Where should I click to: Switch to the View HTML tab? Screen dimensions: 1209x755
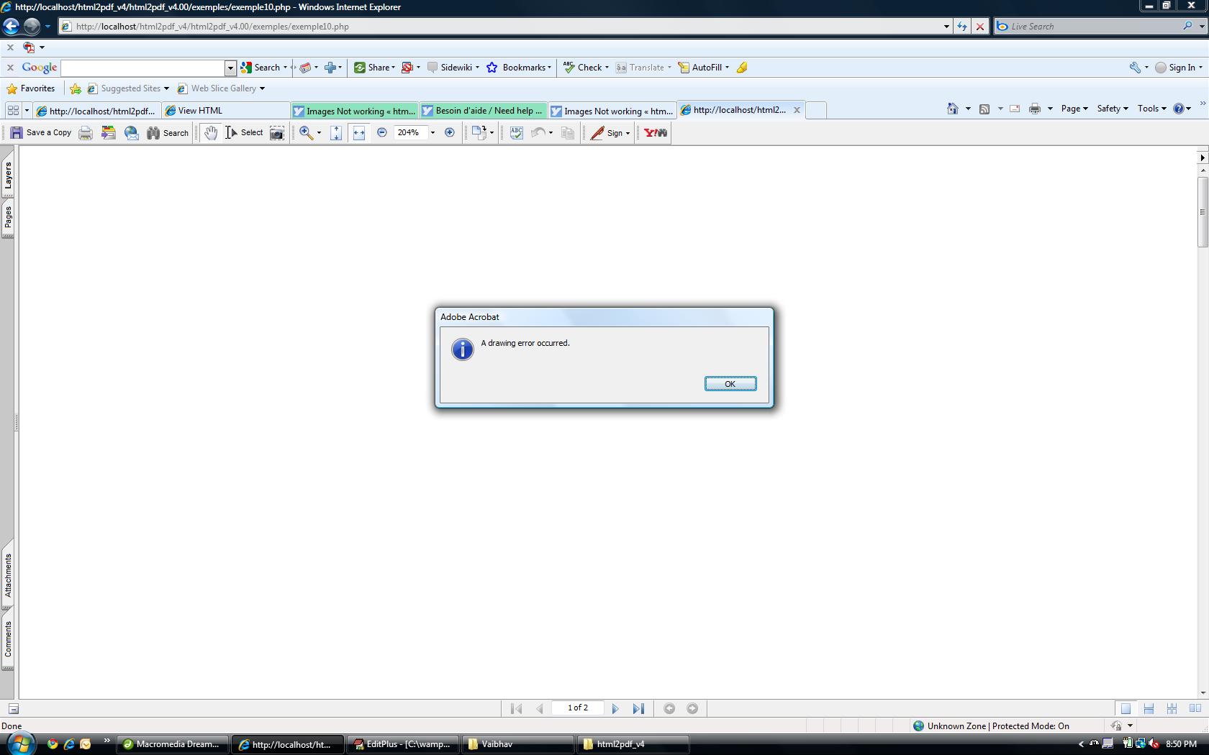click(225, 111)
